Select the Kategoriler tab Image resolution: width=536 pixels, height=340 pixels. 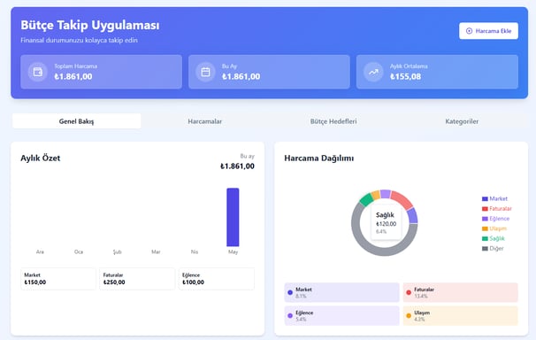pyautogui.click(x=462, y=121)
